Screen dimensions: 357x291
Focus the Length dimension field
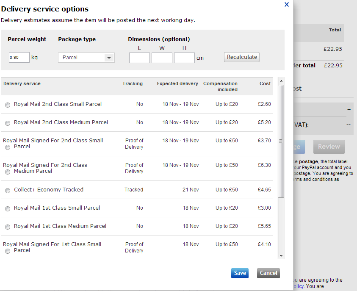pos(139,58)
